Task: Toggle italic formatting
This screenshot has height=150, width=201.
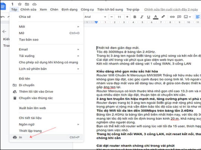Action: coord(142,17)
